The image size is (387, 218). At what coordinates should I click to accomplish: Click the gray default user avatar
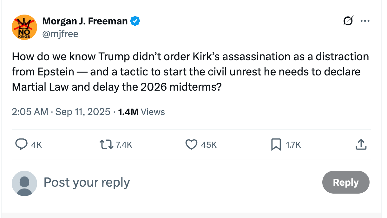click(24, 183)
